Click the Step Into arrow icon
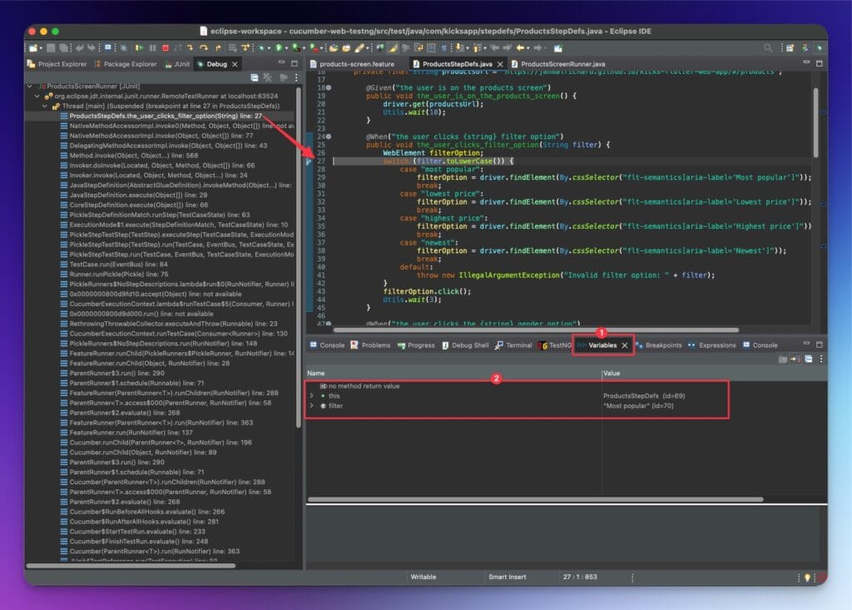 (190, 47)
